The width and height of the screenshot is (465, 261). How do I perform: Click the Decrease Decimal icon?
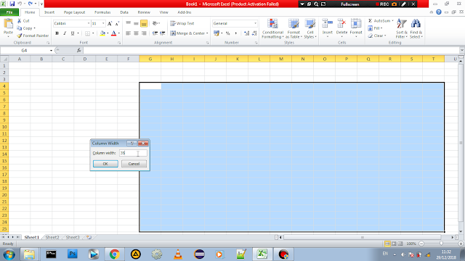(x=254, y=33)
